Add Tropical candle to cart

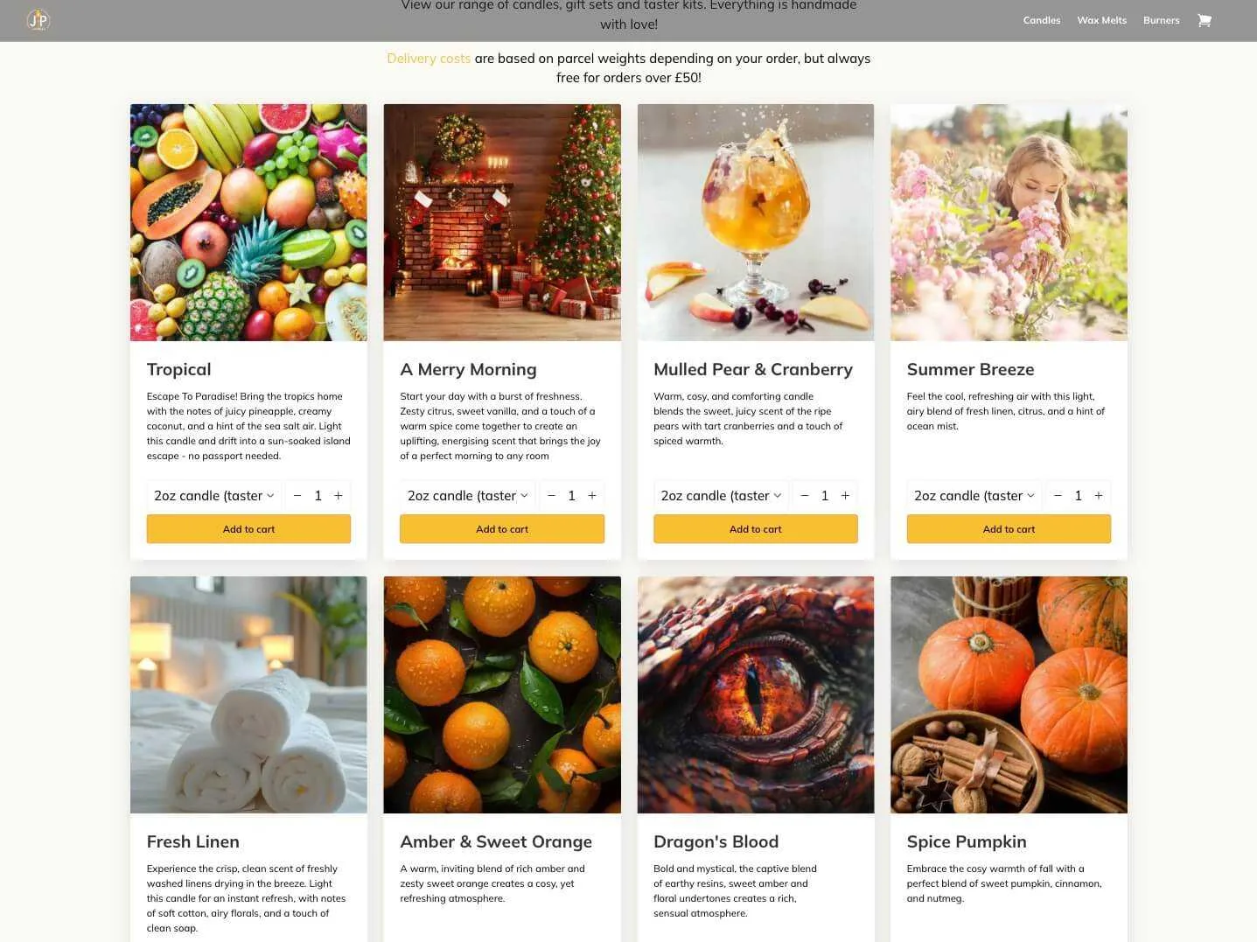248,529
